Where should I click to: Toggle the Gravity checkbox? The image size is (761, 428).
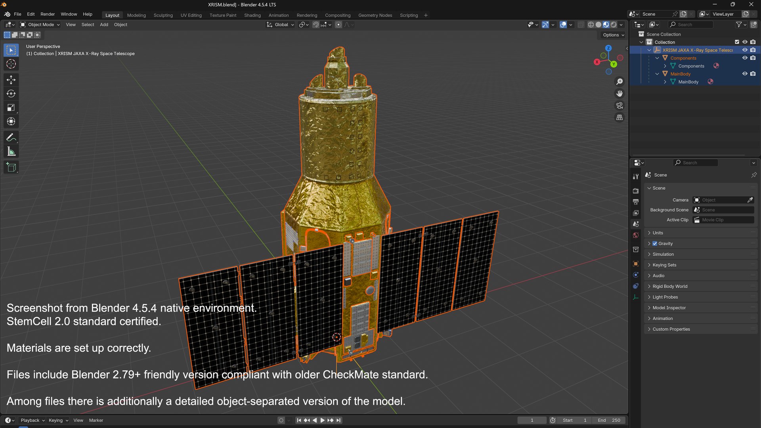click(655, 244)
